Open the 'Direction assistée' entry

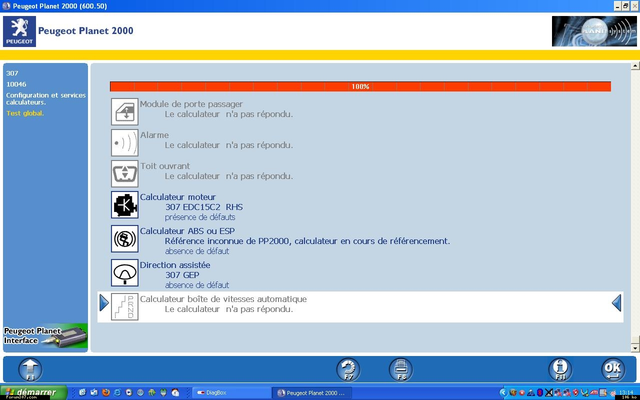175,265
